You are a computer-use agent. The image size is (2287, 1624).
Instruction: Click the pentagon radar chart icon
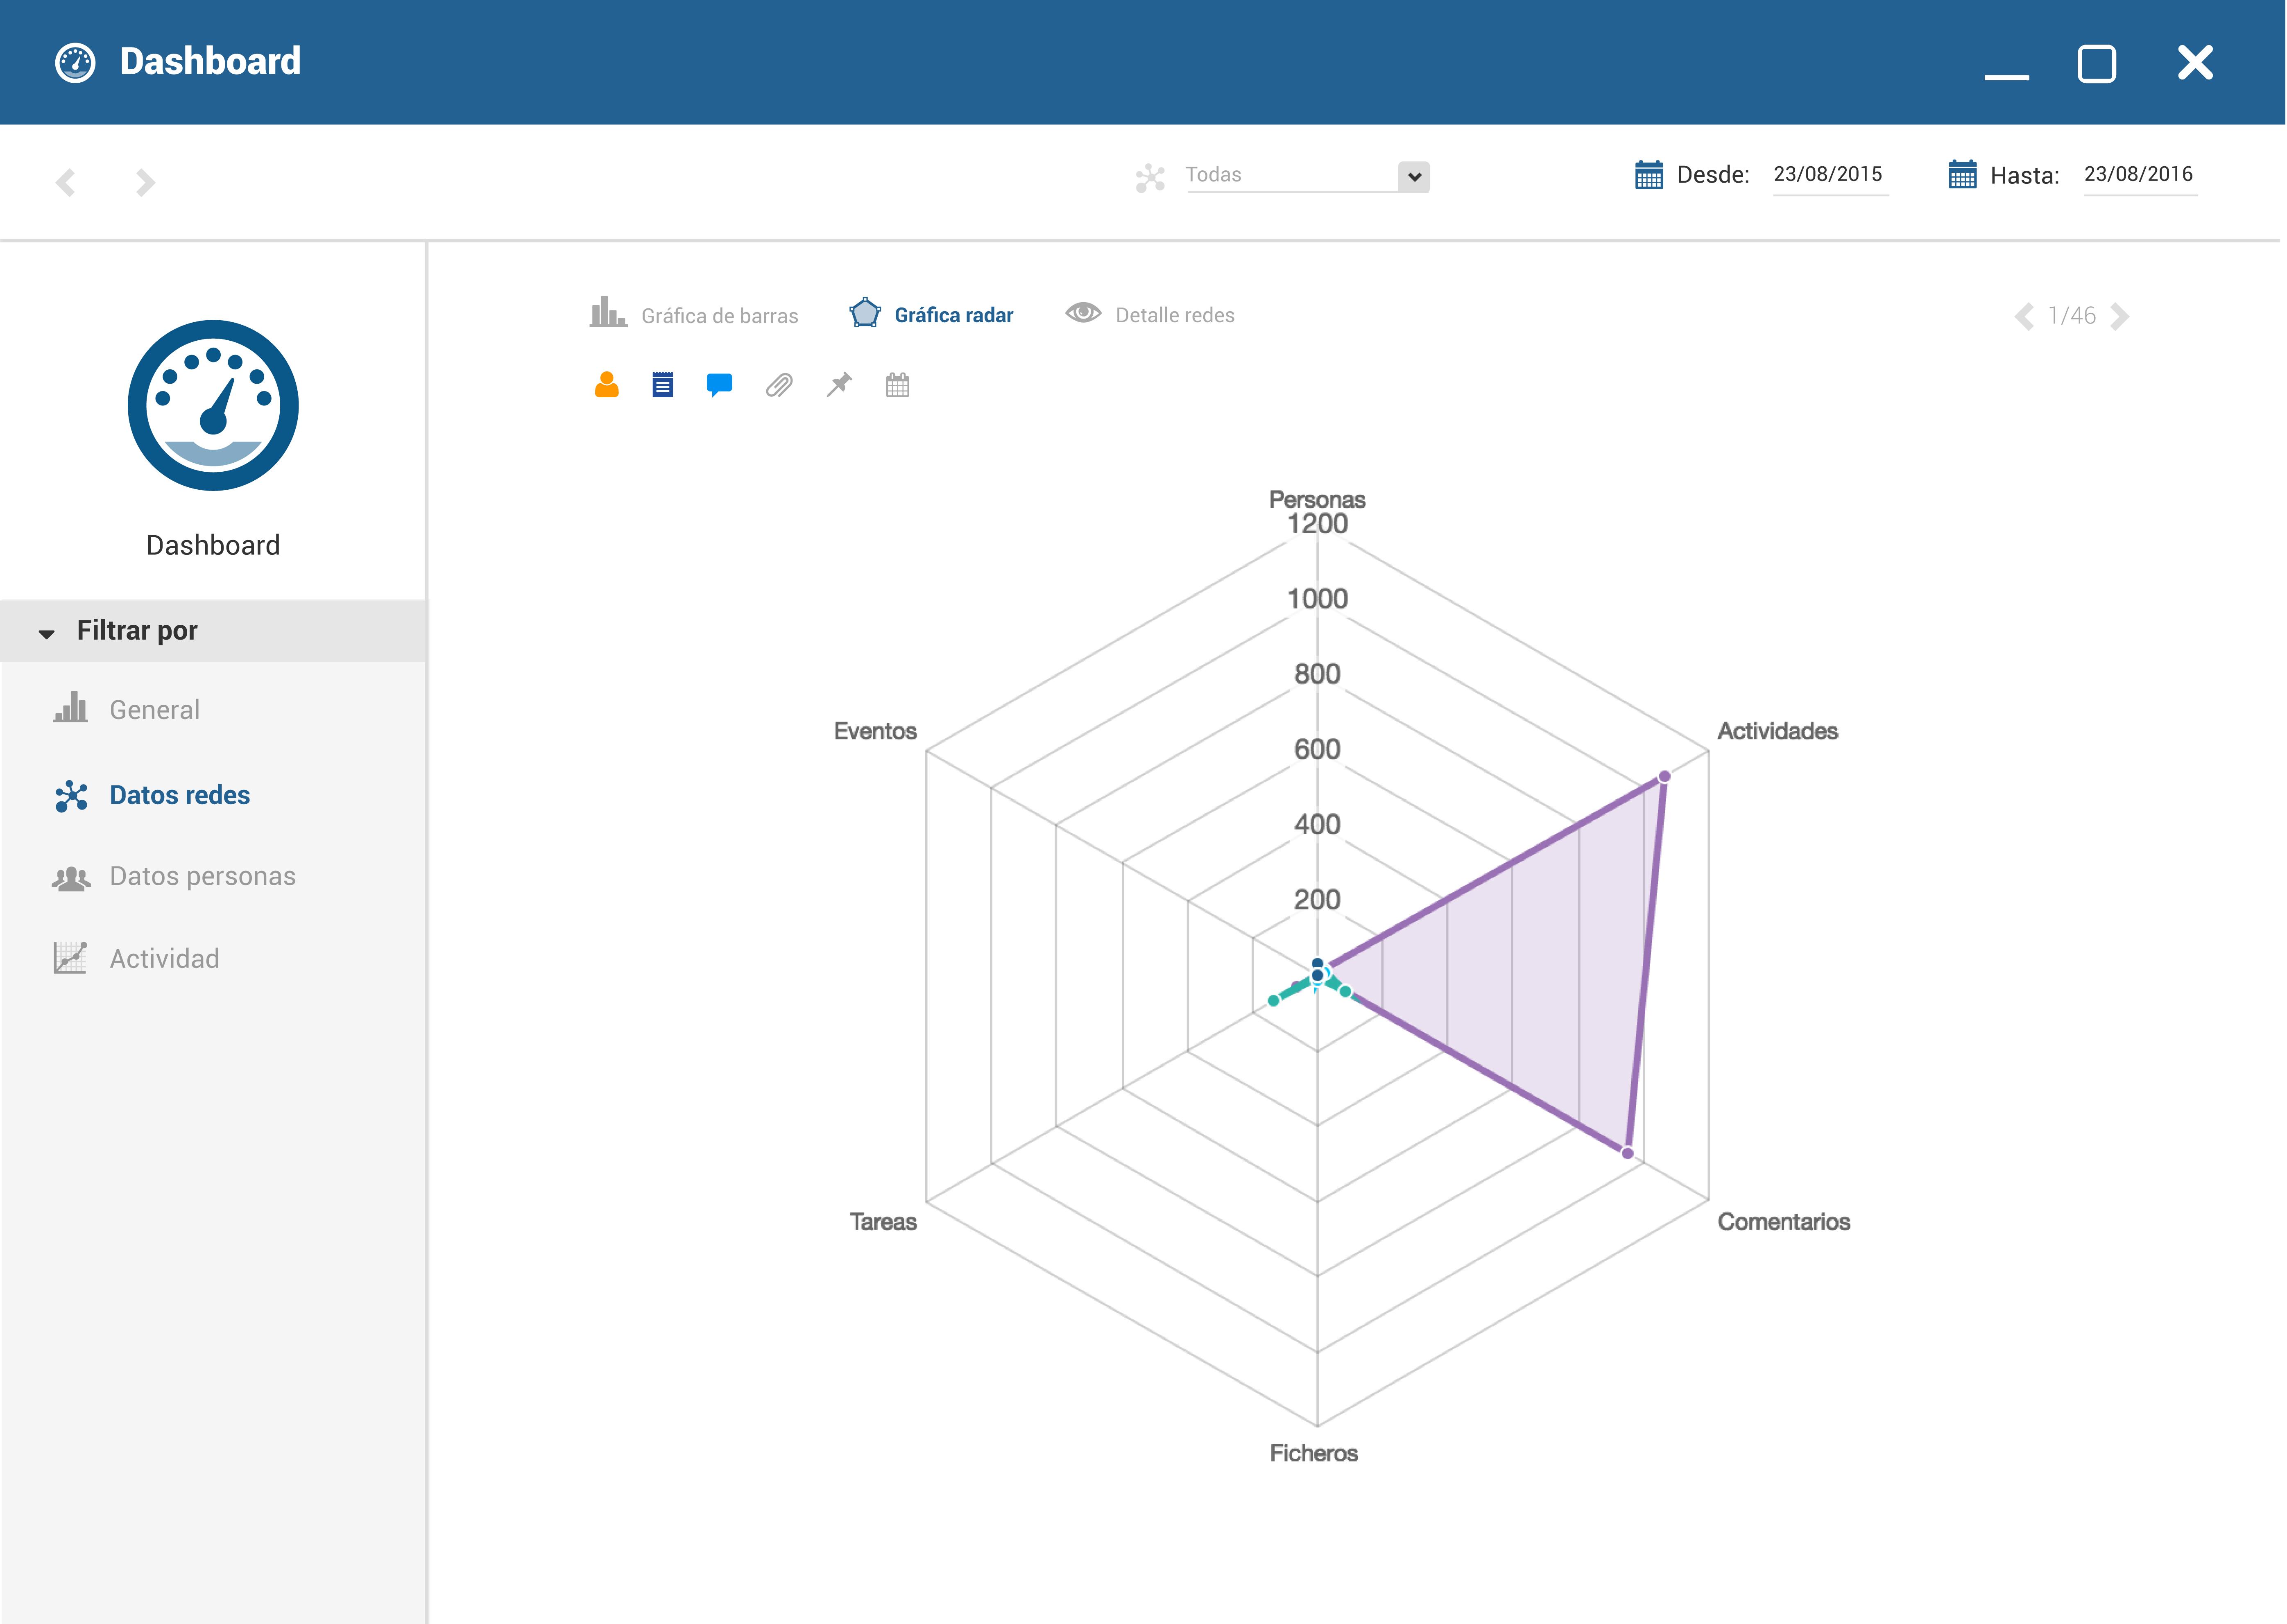865,313
